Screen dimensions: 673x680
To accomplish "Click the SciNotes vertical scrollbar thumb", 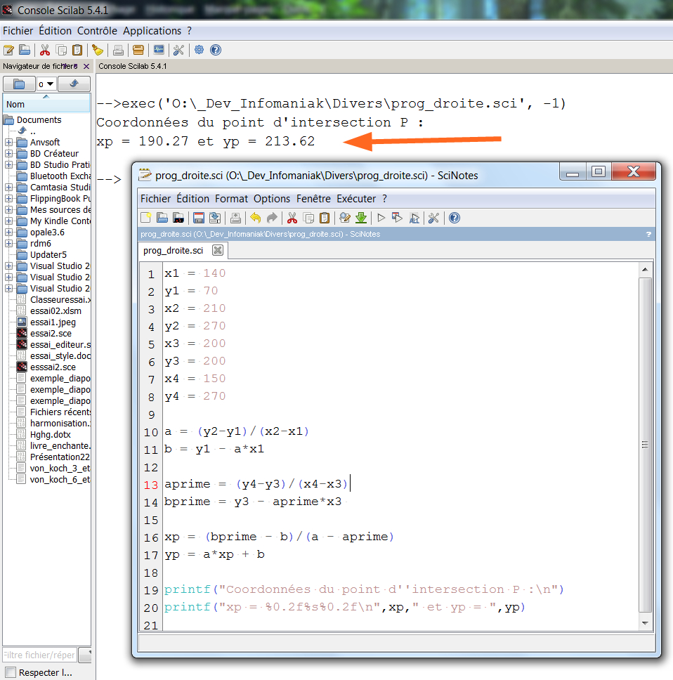I will point(645,445).
